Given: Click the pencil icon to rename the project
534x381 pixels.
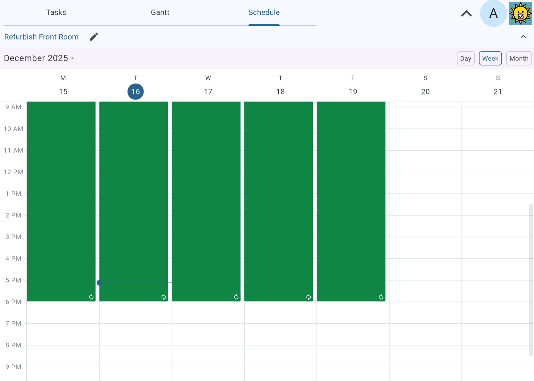Looking at the screenshot, I should (93, 37).
